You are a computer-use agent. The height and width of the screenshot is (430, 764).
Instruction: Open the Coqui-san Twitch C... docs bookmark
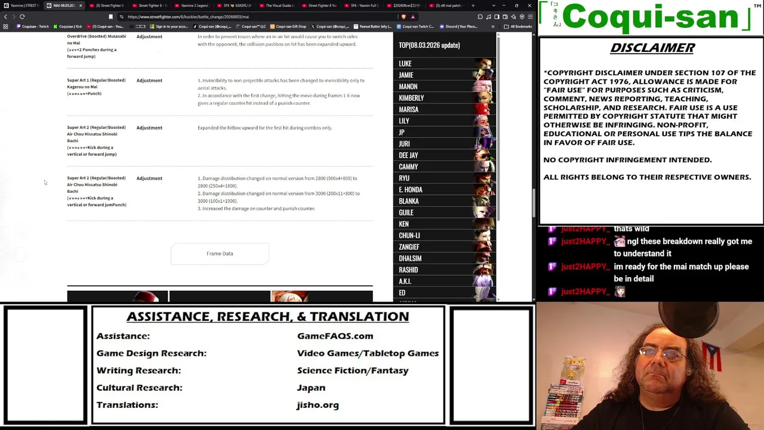[x=415, y=26]
